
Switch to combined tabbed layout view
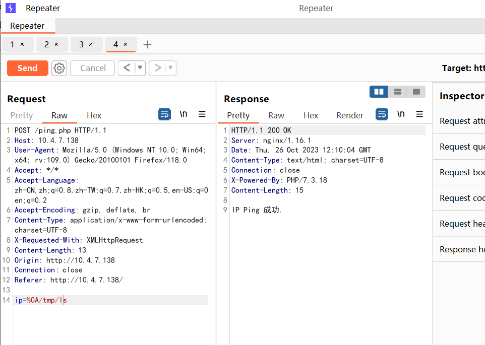coord(416,92)
